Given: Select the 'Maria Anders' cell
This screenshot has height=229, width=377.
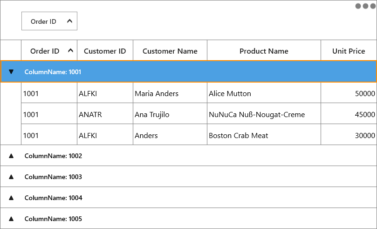Looking at the screenshot, I should (170, 93).
